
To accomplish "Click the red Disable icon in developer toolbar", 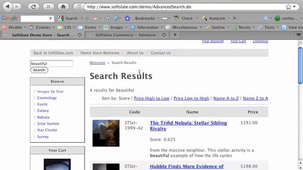I will [4, 27].
